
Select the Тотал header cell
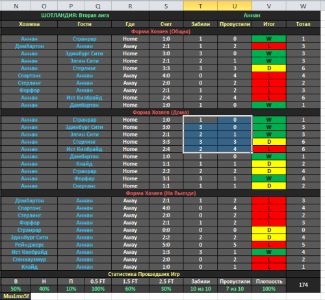[304, 24]
